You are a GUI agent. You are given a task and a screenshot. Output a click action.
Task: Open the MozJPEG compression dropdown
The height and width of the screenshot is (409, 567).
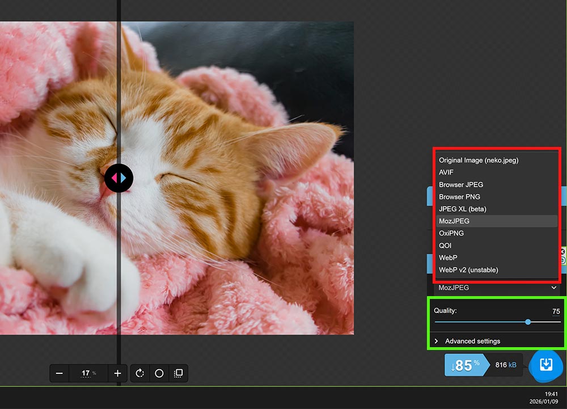(x=497, y=288)
